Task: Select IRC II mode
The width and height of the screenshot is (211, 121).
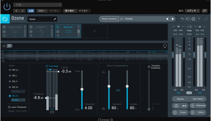Action: [x=13, y=81]
